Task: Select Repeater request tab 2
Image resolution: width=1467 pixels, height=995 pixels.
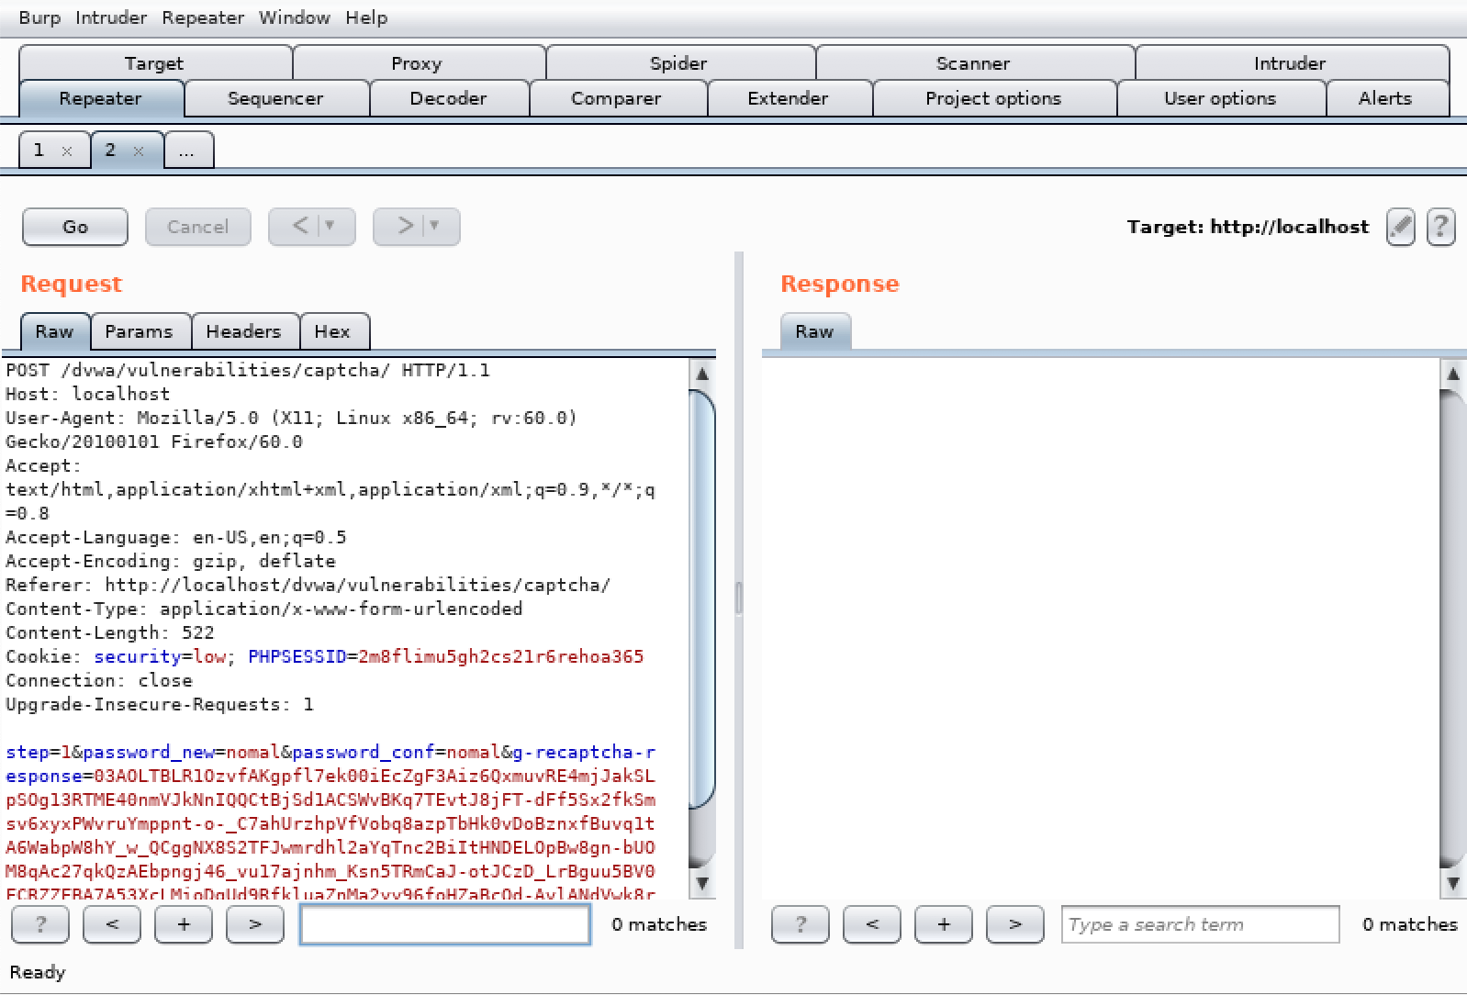Action: [x=110, y=150]
